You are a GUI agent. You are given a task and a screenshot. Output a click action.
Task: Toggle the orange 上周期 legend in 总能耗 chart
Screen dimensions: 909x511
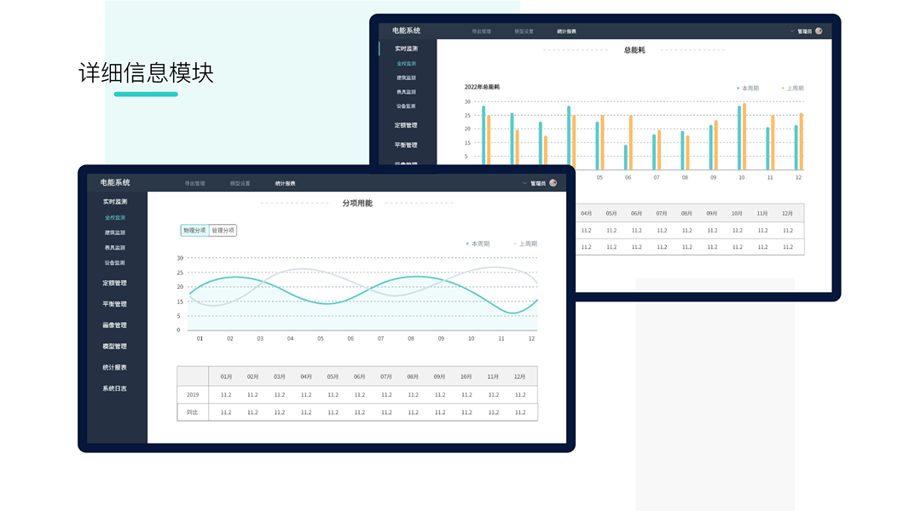click(792, 89)
